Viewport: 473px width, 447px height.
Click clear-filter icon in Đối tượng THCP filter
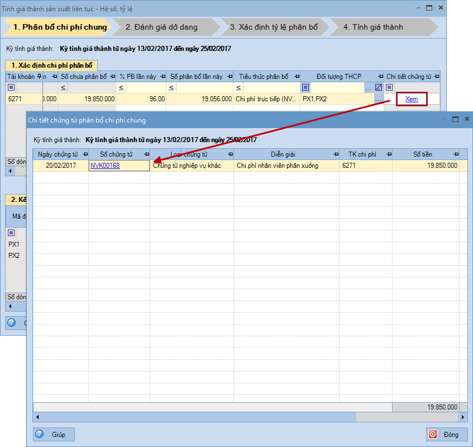click(379, 87)
